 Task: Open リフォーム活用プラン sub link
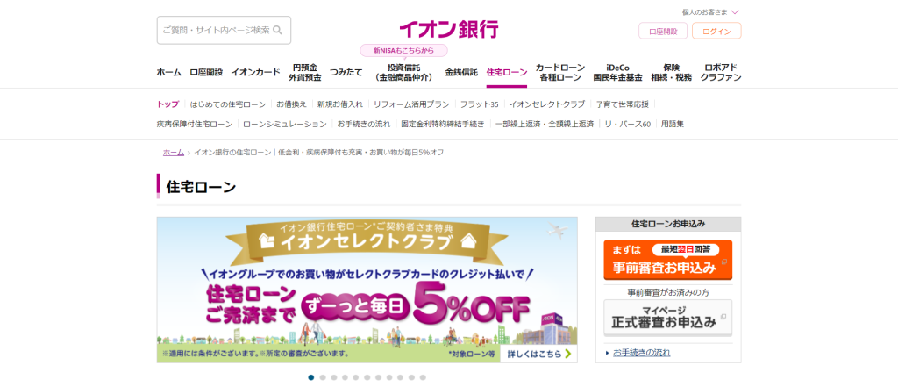[411, 104]
